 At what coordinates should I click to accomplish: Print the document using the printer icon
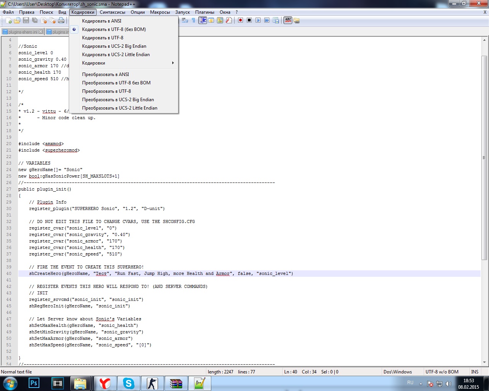pyautogui.click(x=61, y=20)
